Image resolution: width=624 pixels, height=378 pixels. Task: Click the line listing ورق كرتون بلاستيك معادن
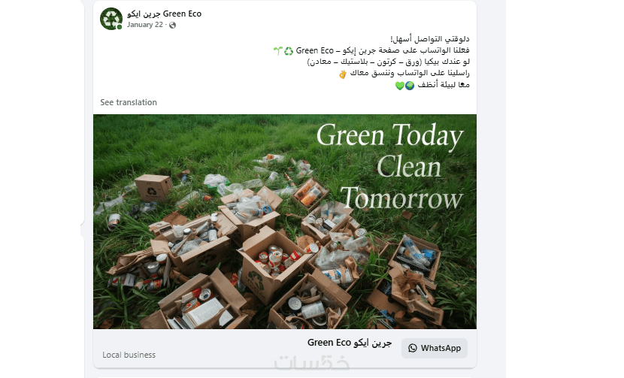(389, 62)
